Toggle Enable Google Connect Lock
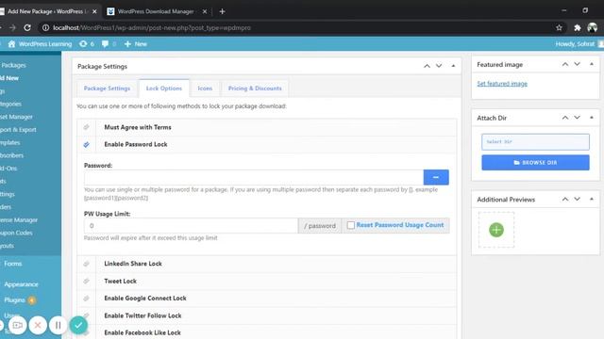 (86, 299)
